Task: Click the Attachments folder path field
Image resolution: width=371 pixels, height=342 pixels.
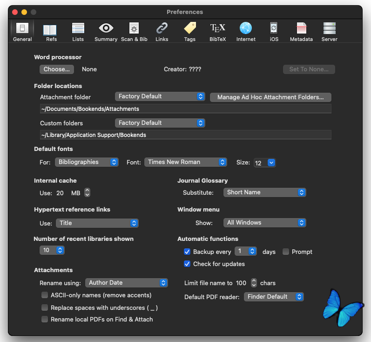Action: 186,109
